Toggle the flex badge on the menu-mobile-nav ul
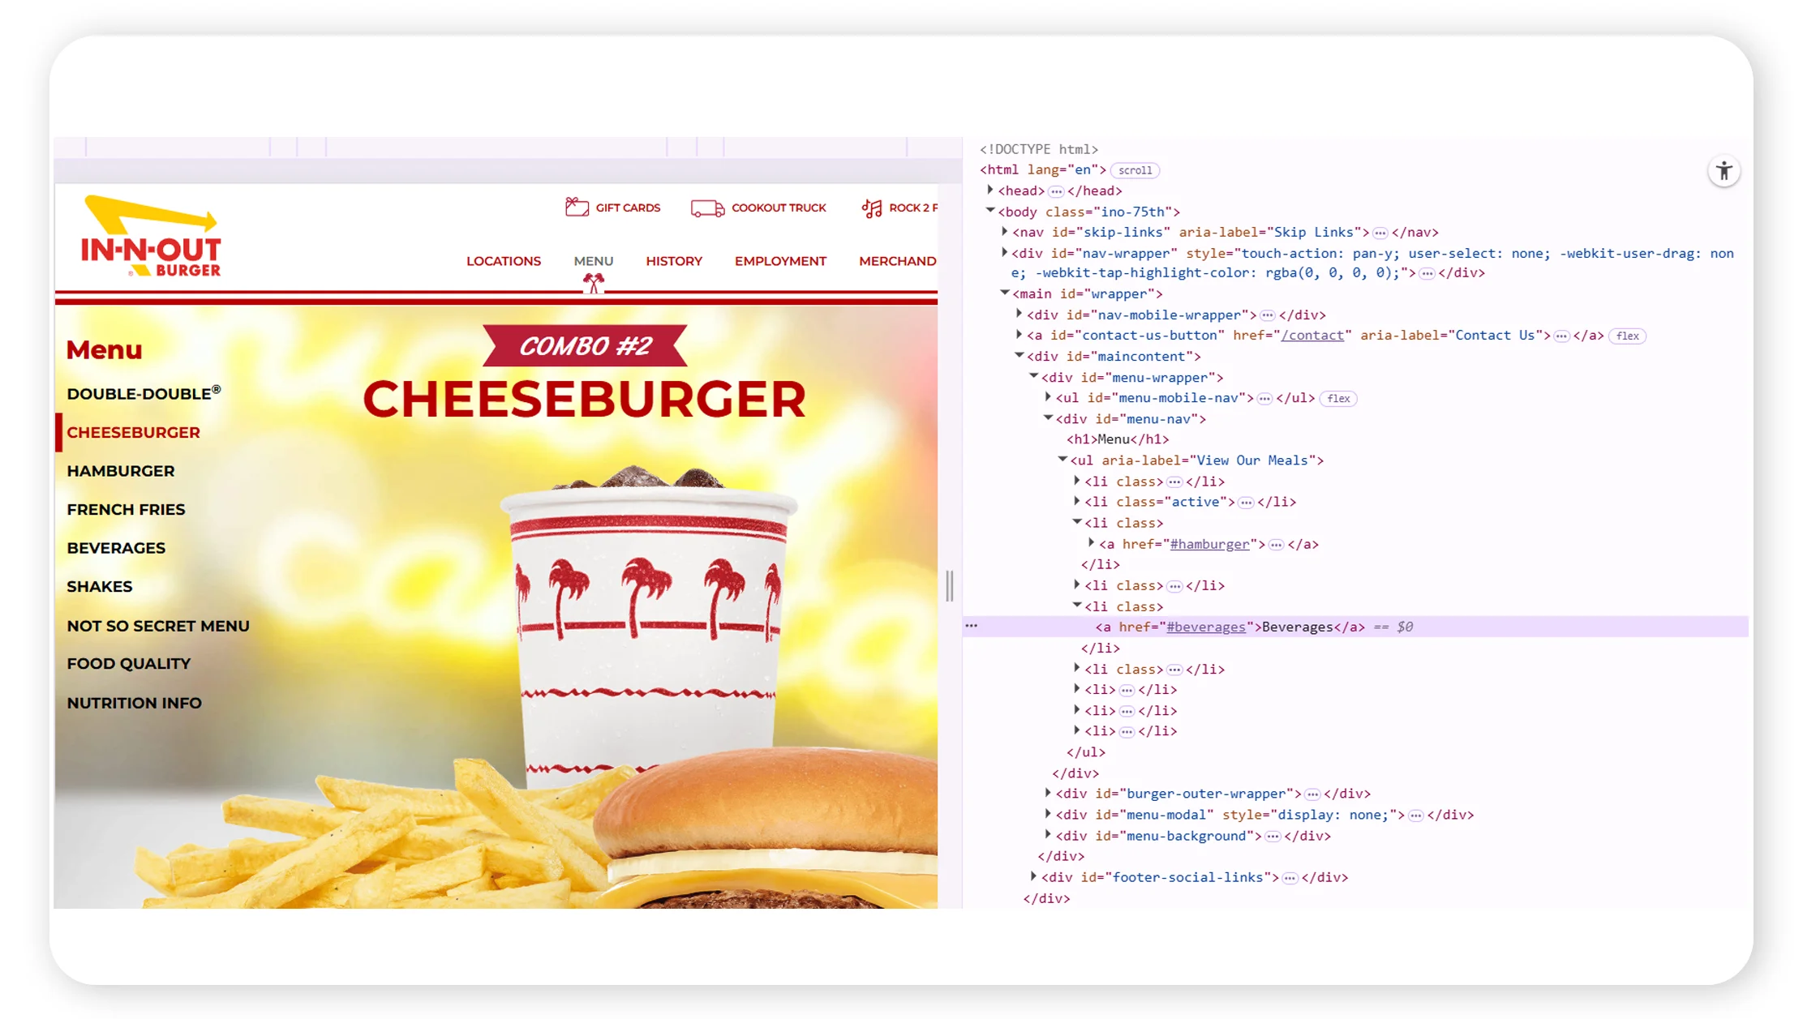The image size is (1803, 1019). [1338, 398]
